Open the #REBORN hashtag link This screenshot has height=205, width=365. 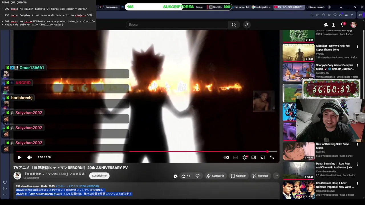93,186
